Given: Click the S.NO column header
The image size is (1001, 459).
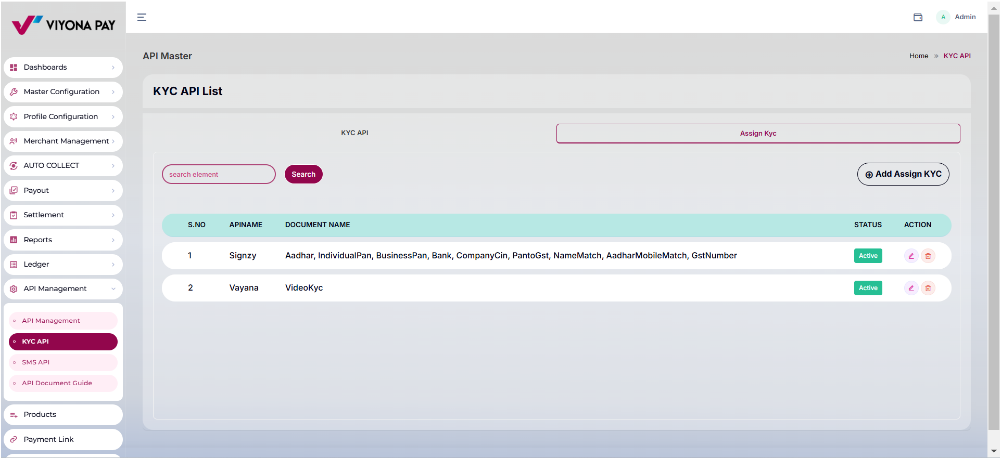Looking at the screenshot, I should click(x=196, y=225).
